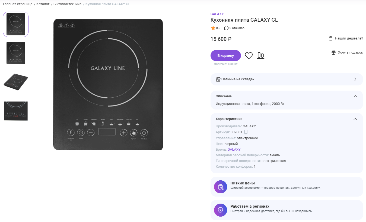Click the Работаем в регионах location pin icon
This screenshot has height=222, width=366.
[221, 210]
